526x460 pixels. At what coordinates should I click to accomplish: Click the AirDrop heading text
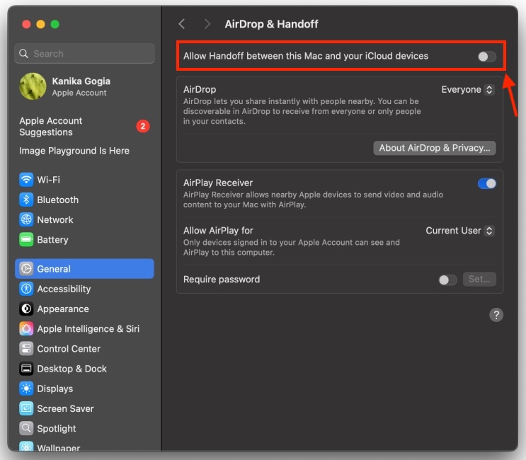pos(200,89)
